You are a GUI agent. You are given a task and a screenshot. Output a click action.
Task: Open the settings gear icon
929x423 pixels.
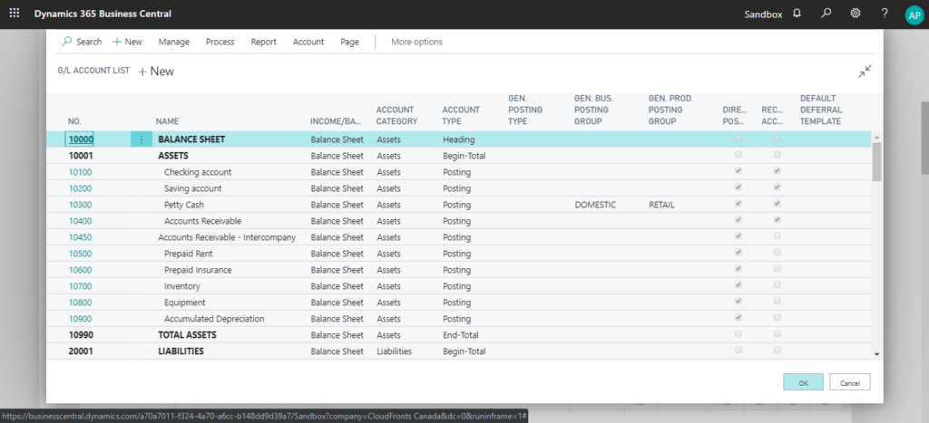855,13
